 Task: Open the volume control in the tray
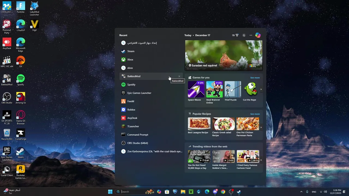pos(325,192)
